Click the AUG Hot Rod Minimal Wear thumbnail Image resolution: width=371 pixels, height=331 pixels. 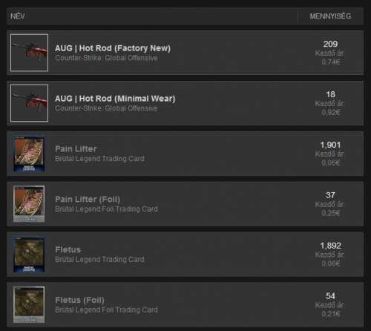tap(29, 103)
